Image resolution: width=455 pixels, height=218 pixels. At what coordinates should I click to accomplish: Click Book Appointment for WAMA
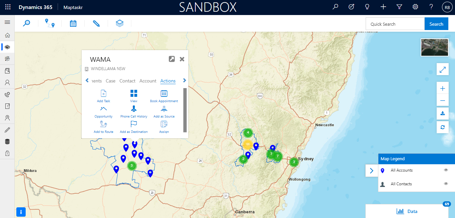pyautogui.click(x=164, y=96)
